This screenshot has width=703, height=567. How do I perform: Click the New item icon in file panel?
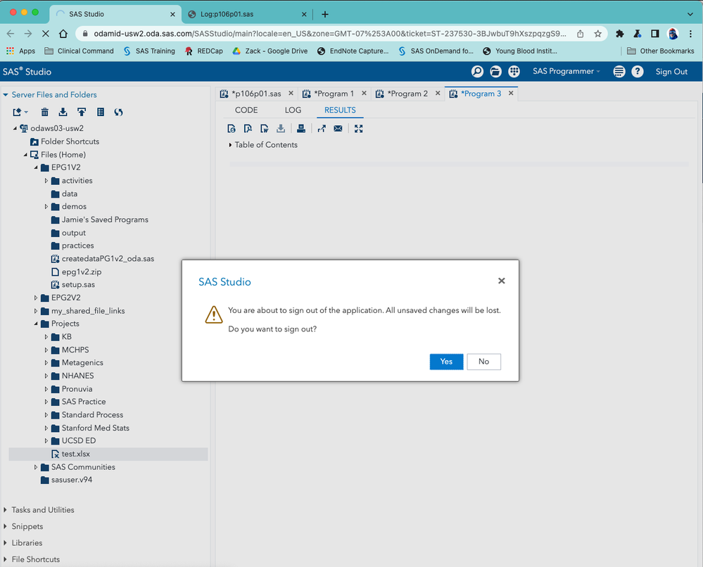pyautogui.click(x=20, y=112)
